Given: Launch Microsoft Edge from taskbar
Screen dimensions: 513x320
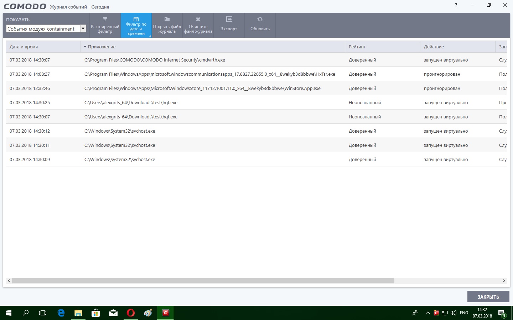Looking at the screenshot, I should tap(61, 313).
